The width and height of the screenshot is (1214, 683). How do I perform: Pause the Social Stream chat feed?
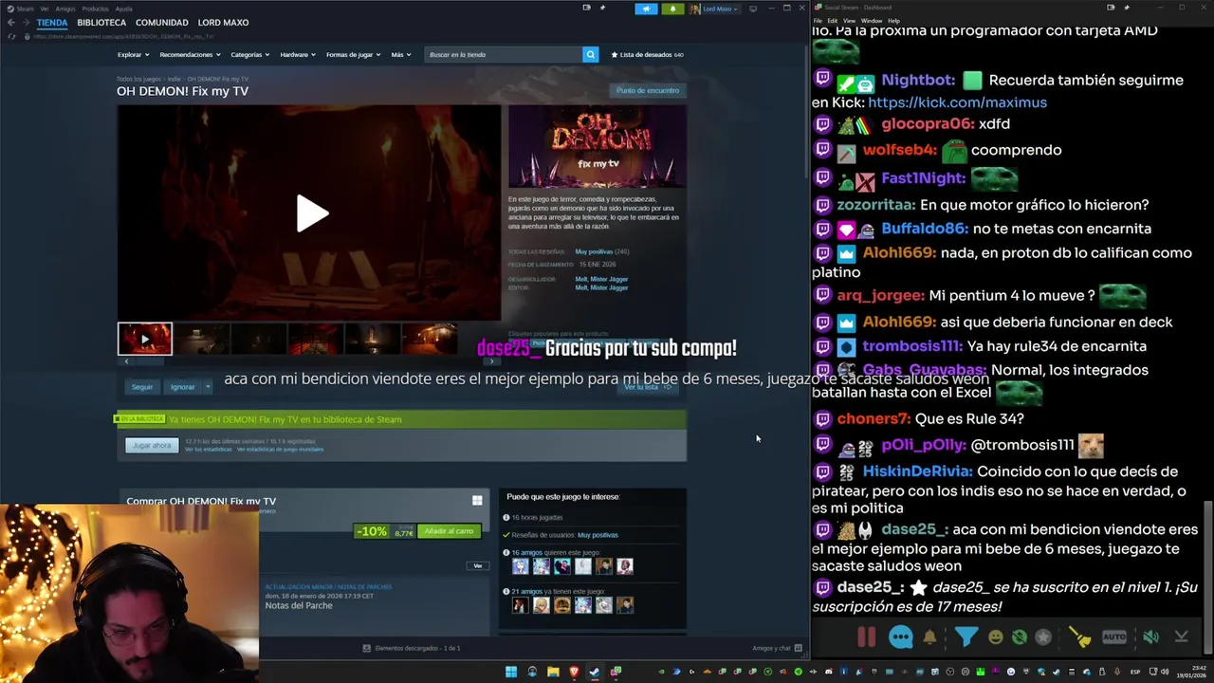867,637
